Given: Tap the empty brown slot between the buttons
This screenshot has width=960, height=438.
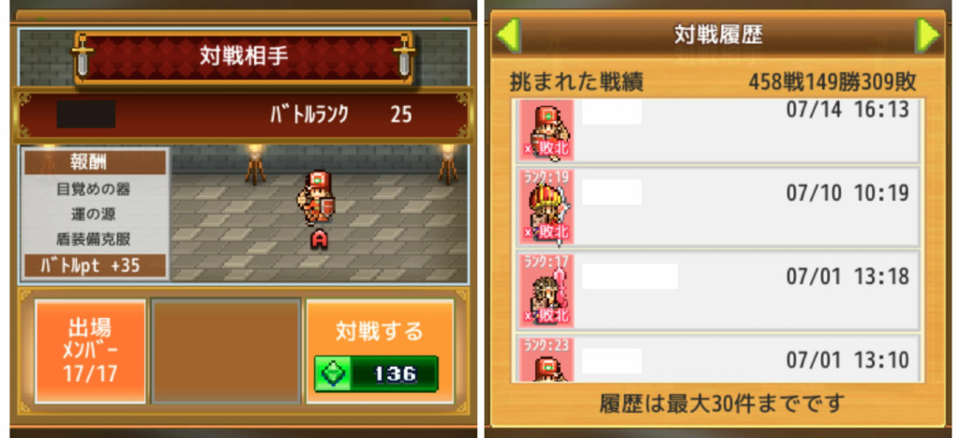Looking at the screenshot, I should (x=226, y=351).
